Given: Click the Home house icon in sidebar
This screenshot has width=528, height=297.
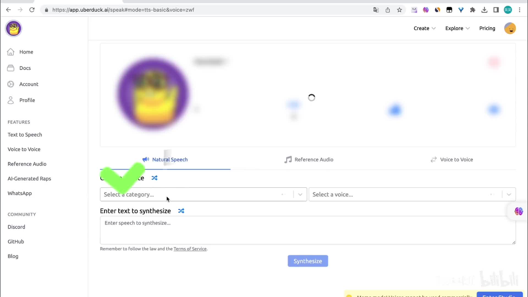Looking at the screenshot, I should 10,52.
